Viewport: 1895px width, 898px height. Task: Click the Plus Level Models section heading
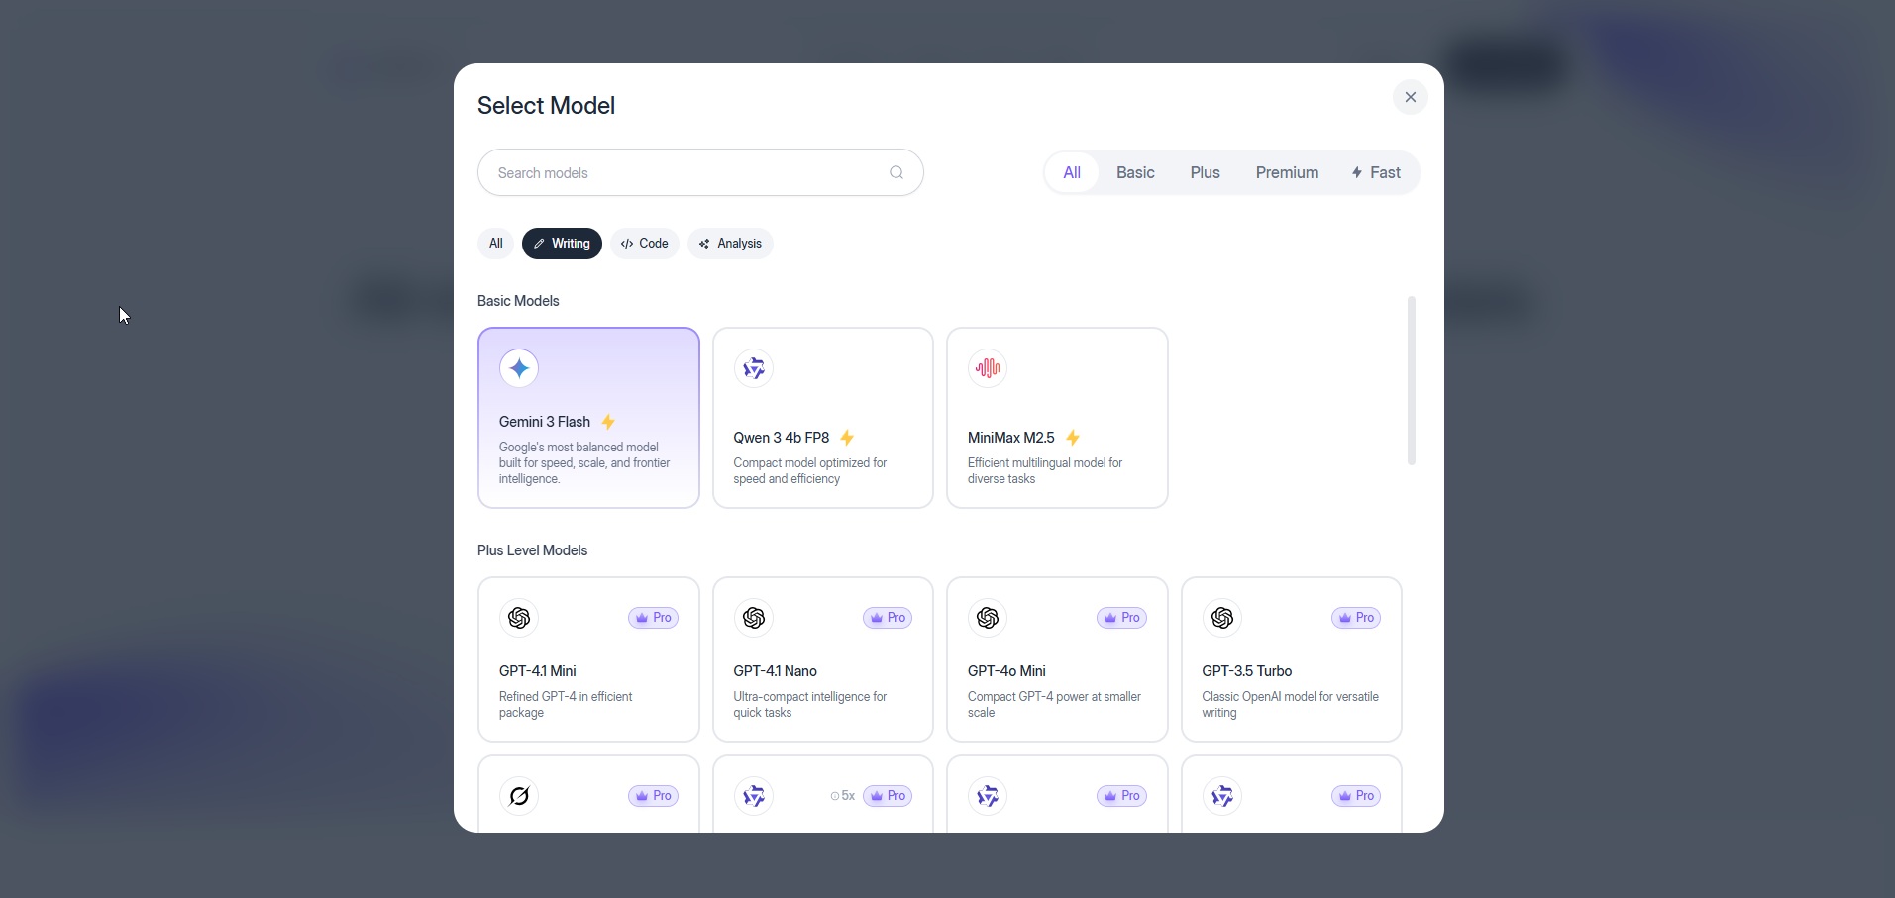(x=532, y=550)
